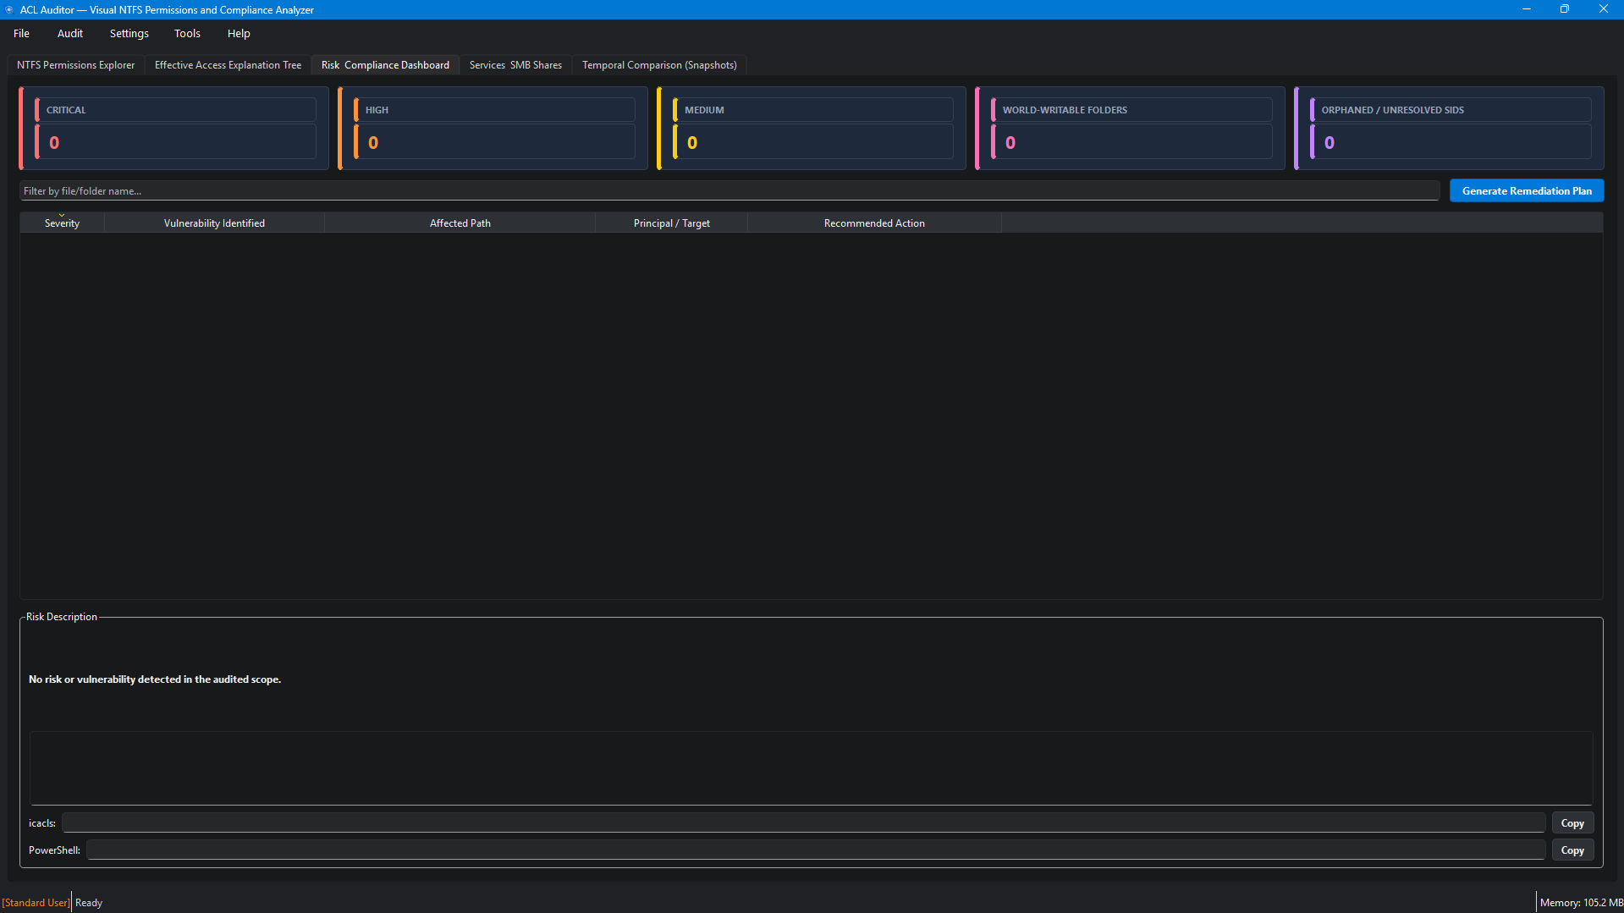Sort by the Severity column header

(x=62, y=223)
